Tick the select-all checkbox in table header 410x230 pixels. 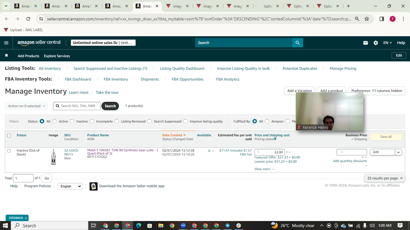pos(9,136)
